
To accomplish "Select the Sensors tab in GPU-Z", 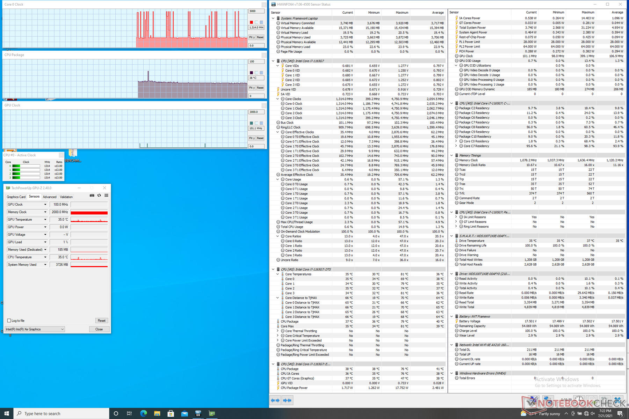I will [x=34, y=197].
